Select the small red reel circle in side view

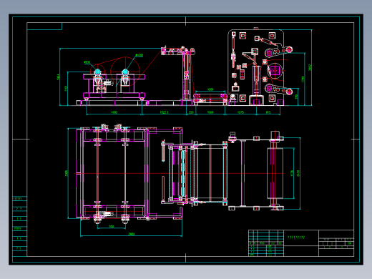pos(97,72)
